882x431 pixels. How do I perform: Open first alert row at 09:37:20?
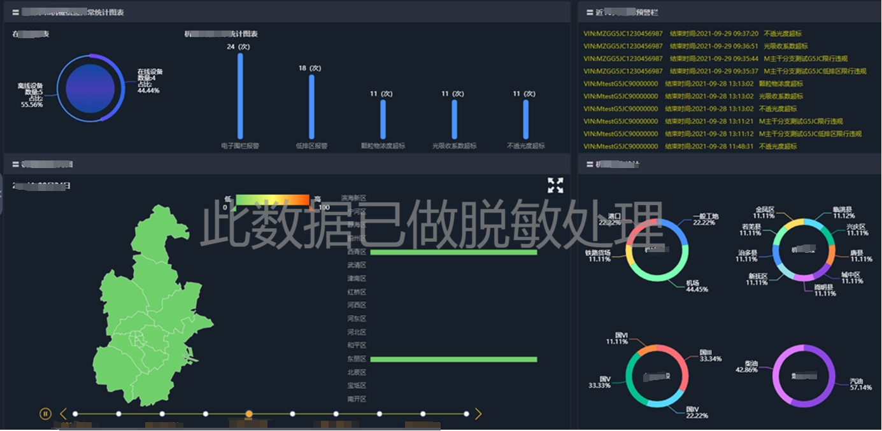coord(692,34)
